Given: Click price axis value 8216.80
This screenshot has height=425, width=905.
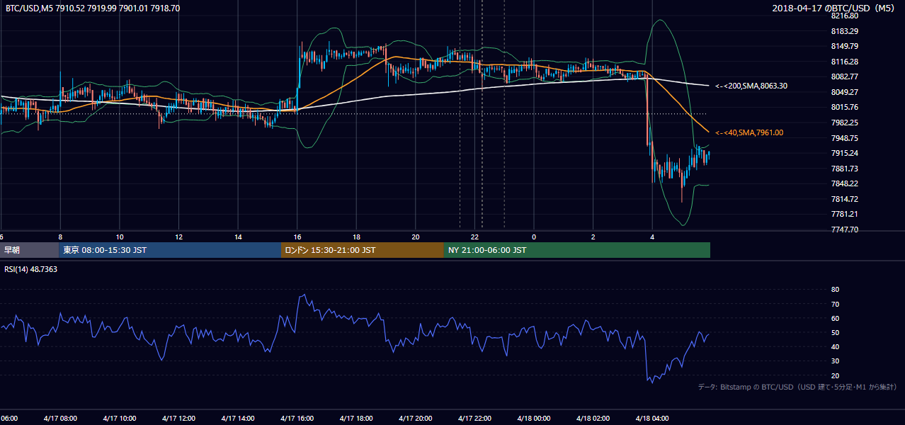Looking at the screenshot, I should (x=844, y=16).
